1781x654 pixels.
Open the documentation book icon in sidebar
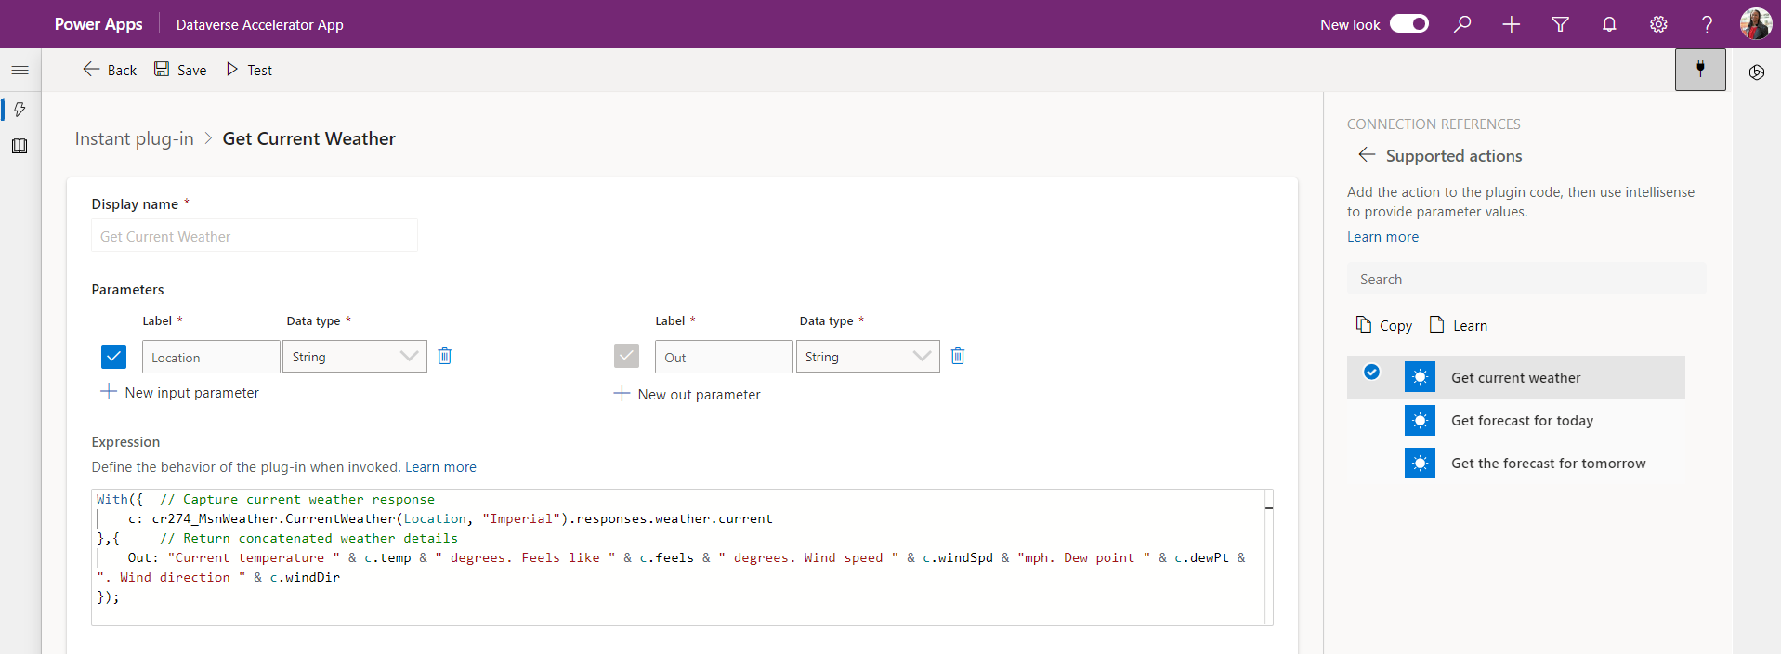click(20, 146)
